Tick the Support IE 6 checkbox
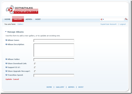The width and height of the screenshot is (132, 94). 35,68
